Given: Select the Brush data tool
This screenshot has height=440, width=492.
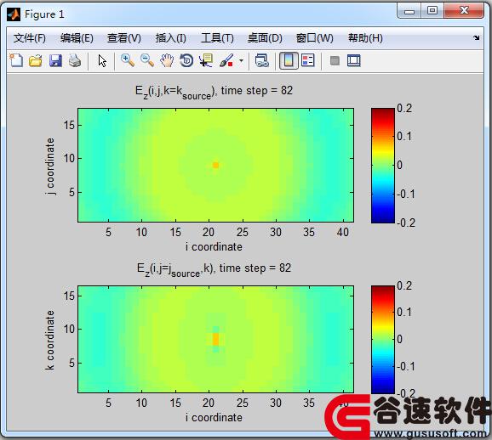Looking at the screenshot, I should click(x=226, y=60).
